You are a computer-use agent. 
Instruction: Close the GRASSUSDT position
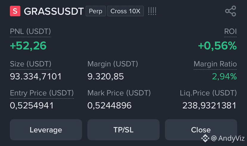pyautogui.click(x=201, y=130)
